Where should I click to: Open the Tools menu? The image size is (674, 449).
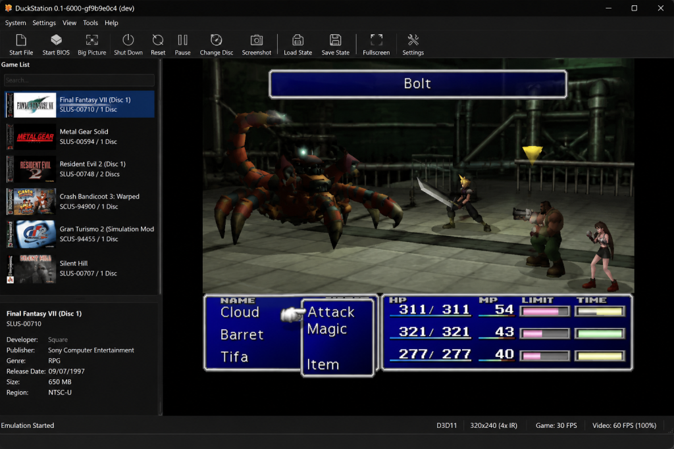click(x=90, y=23)
